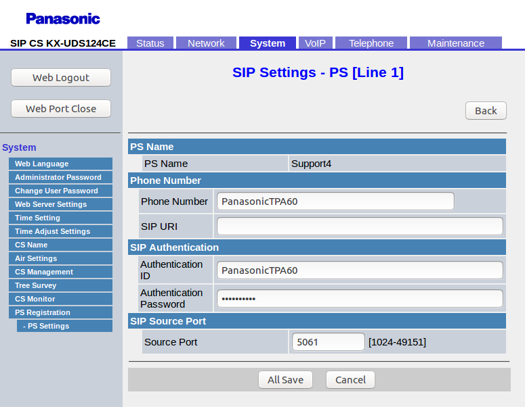Image resolution: width=525 pixels, height=407 pixels.
Task: Click the Support4 PS Name value
Action: tap(311, 164)
